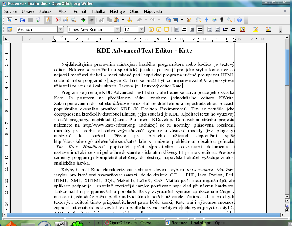Switch to virtual desktop 2 in taskbar

[98, 223]
